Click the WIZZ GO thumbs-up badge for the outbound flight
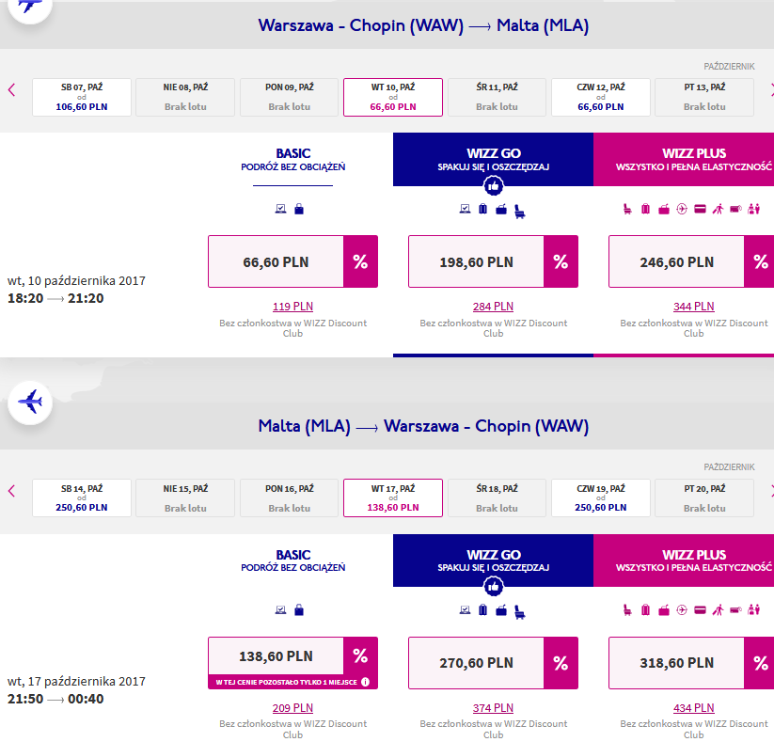 coord(493,186)
